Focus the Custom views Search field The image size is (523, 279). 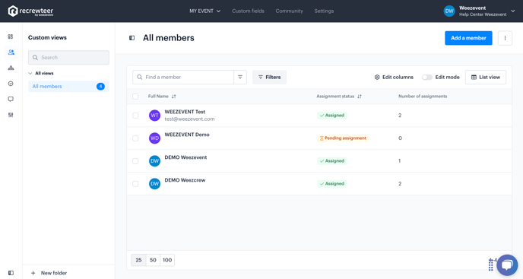pos(68,58)
